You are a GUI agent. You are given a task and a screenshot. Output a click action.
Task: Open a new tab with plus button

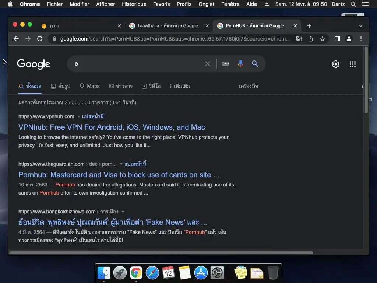coord(309,26)
